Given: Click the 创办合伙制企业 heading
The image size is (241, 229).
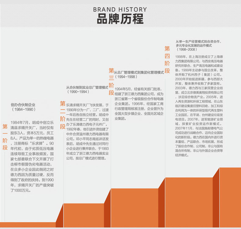Looking at the screenshot, I should pos(23,105).
